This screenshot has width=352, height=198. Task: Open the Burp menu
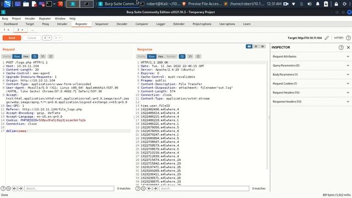click(x=5, y=19)
